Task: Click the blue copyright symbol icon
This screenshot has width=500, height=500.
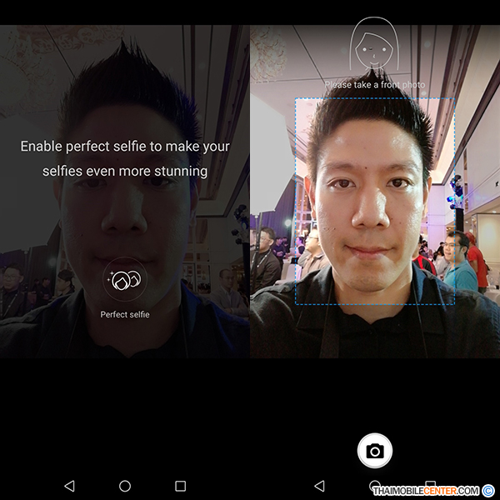Action: (488, 490)
